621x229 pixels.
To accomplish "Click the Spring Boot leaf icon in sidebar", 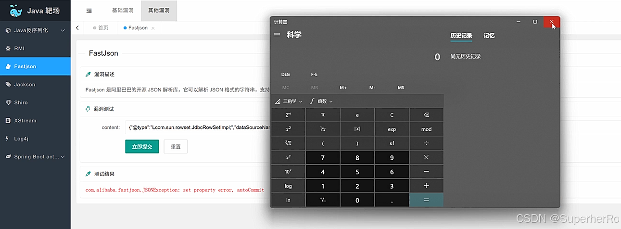I will (x=8, y=157).
